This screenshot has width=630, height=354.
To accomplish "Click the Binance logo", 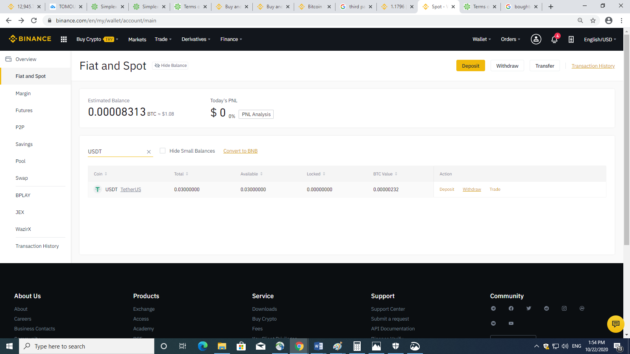I will coord(30,39).
